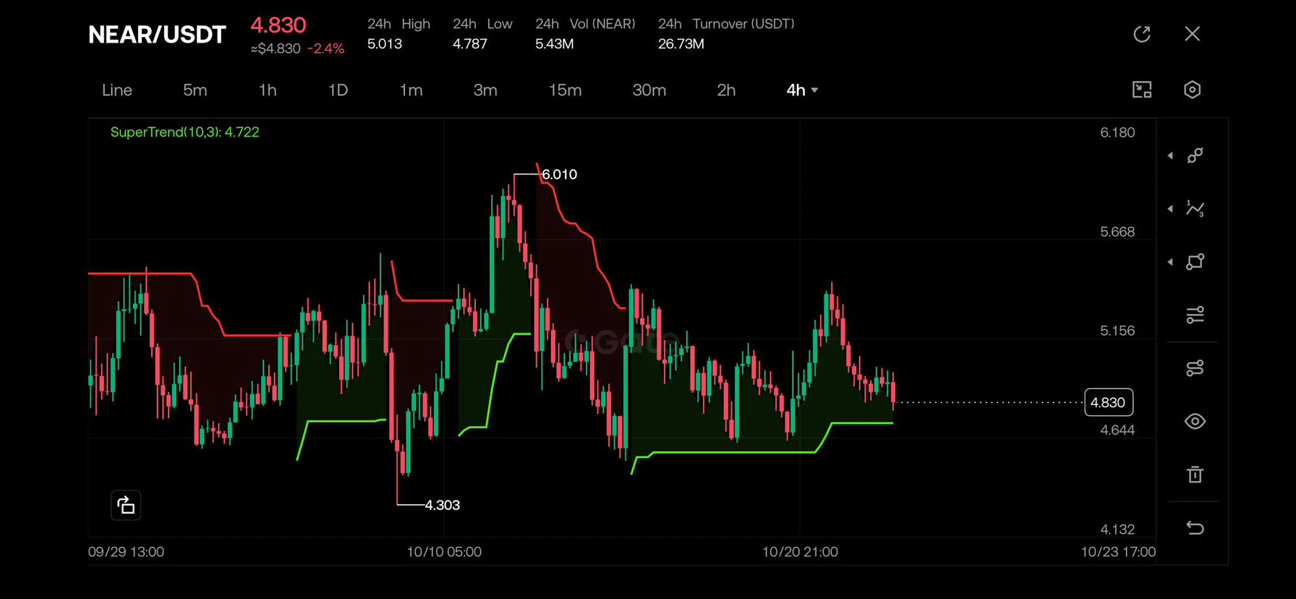This screenshot has width=1296, height=599.
Task: Click the current price tag 4.830
Action: point(1109,402)
